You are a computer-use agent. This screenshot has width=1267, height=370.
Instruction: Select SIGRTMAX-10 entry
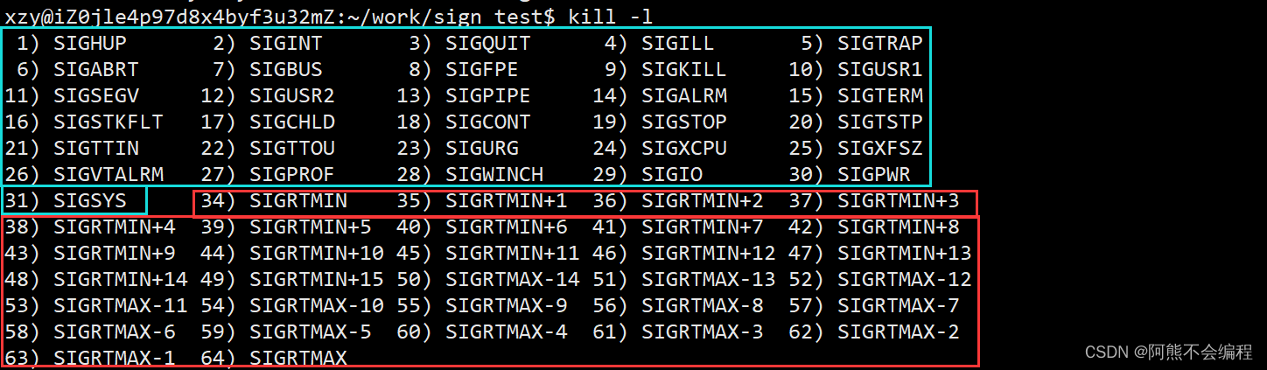(x=317, y=306)
